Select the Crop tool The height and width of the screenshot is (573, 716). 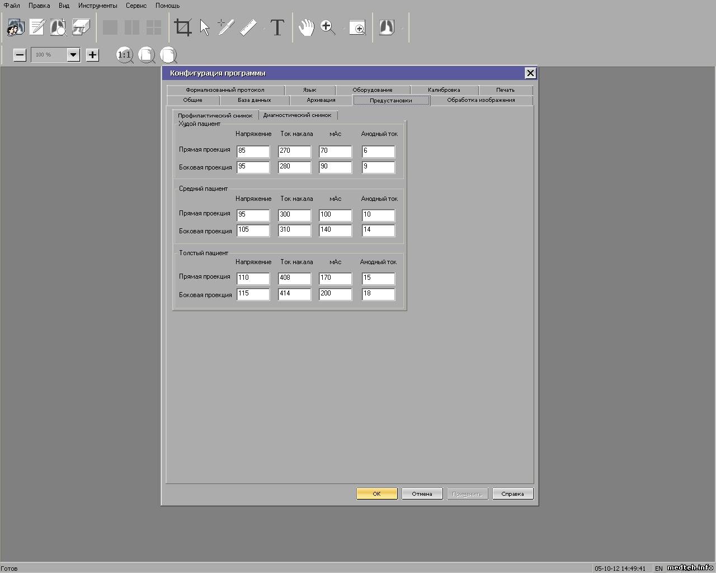(183, 27)
